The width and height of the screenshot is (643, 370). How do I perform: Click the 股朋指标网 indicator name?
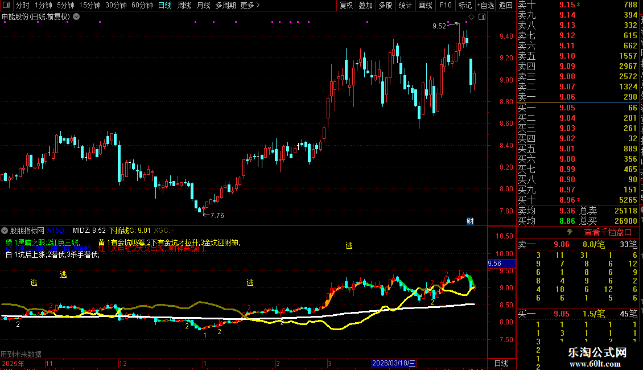27,231
